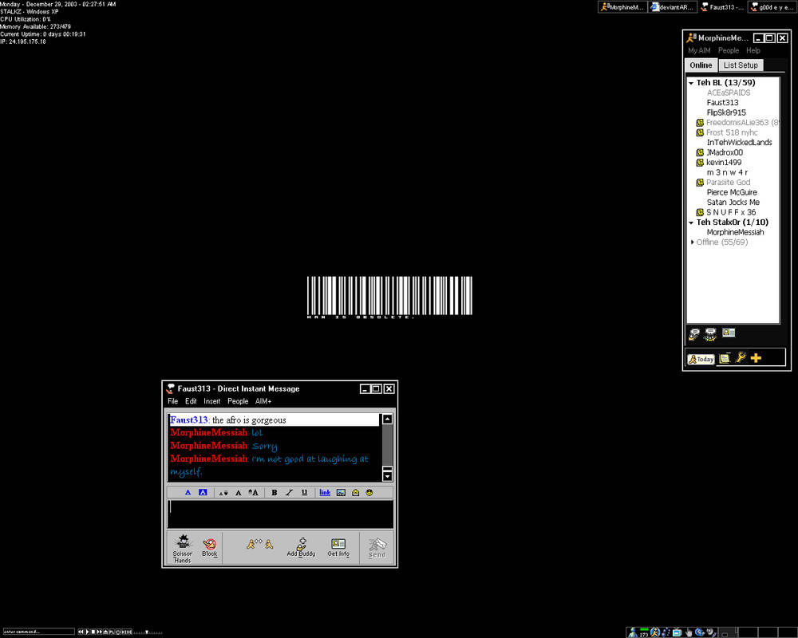
Task: Select MorphineMessiah in Teh Stalx0r group
Action: [x=735, y=232]
